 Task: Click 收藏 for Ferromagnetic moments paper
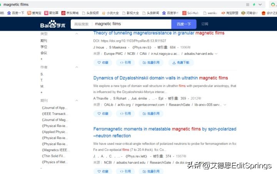click(103, 171)
